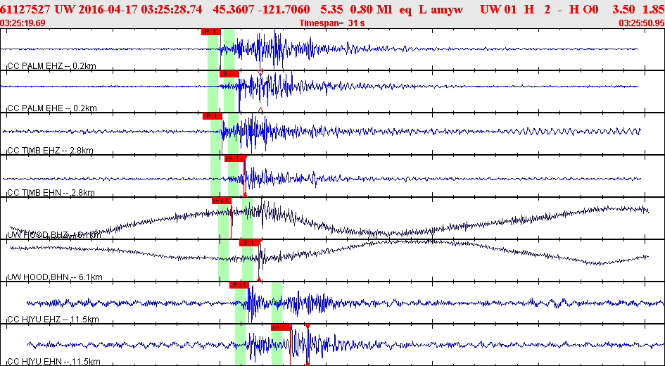The width and height of the screenshot is (665, 366).
Task: Click the iPc1 pick flag on HIYU EHZ
Action: (x=239, y=286)
